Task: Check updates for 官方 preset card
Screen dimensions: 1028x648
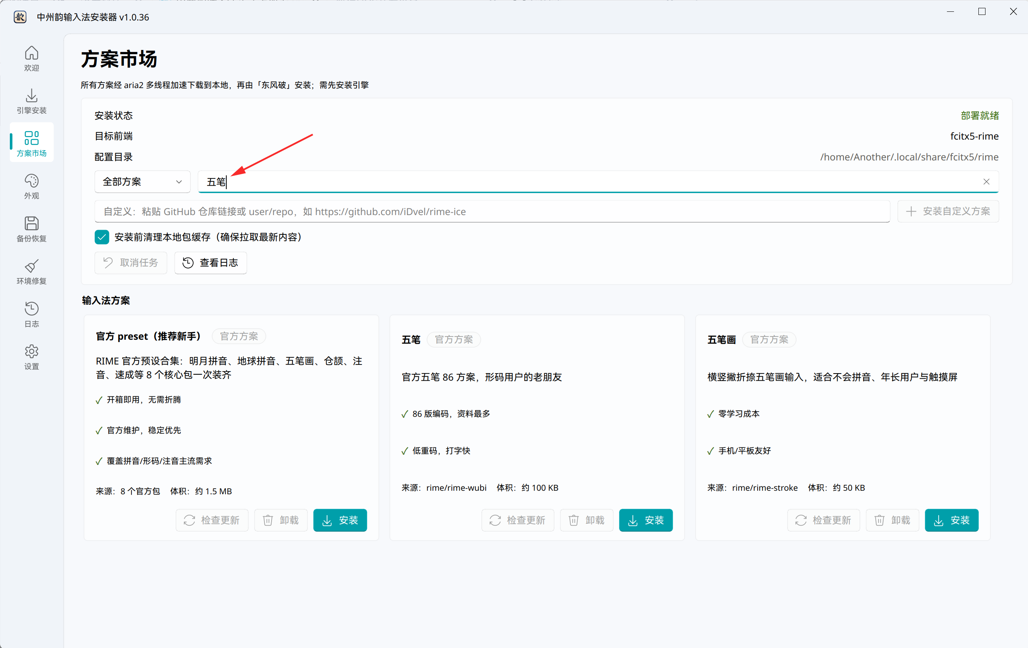Action: 212,521
